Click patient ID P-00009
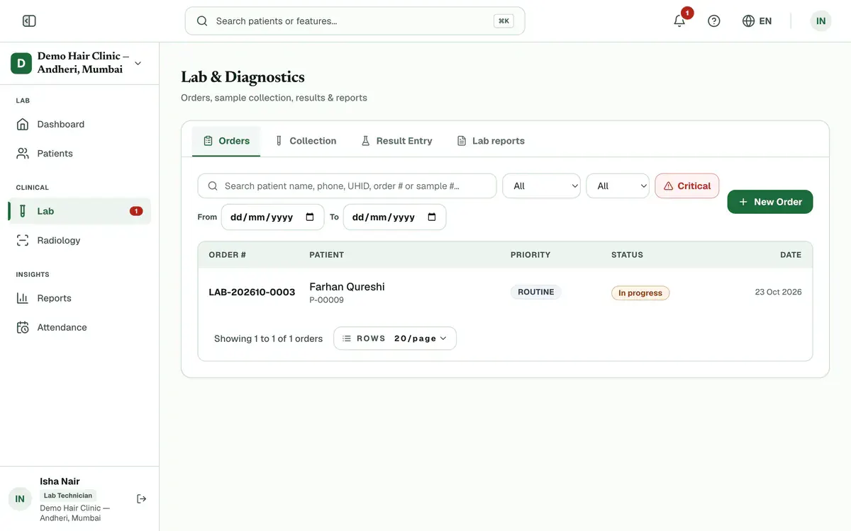 (326, 300)
